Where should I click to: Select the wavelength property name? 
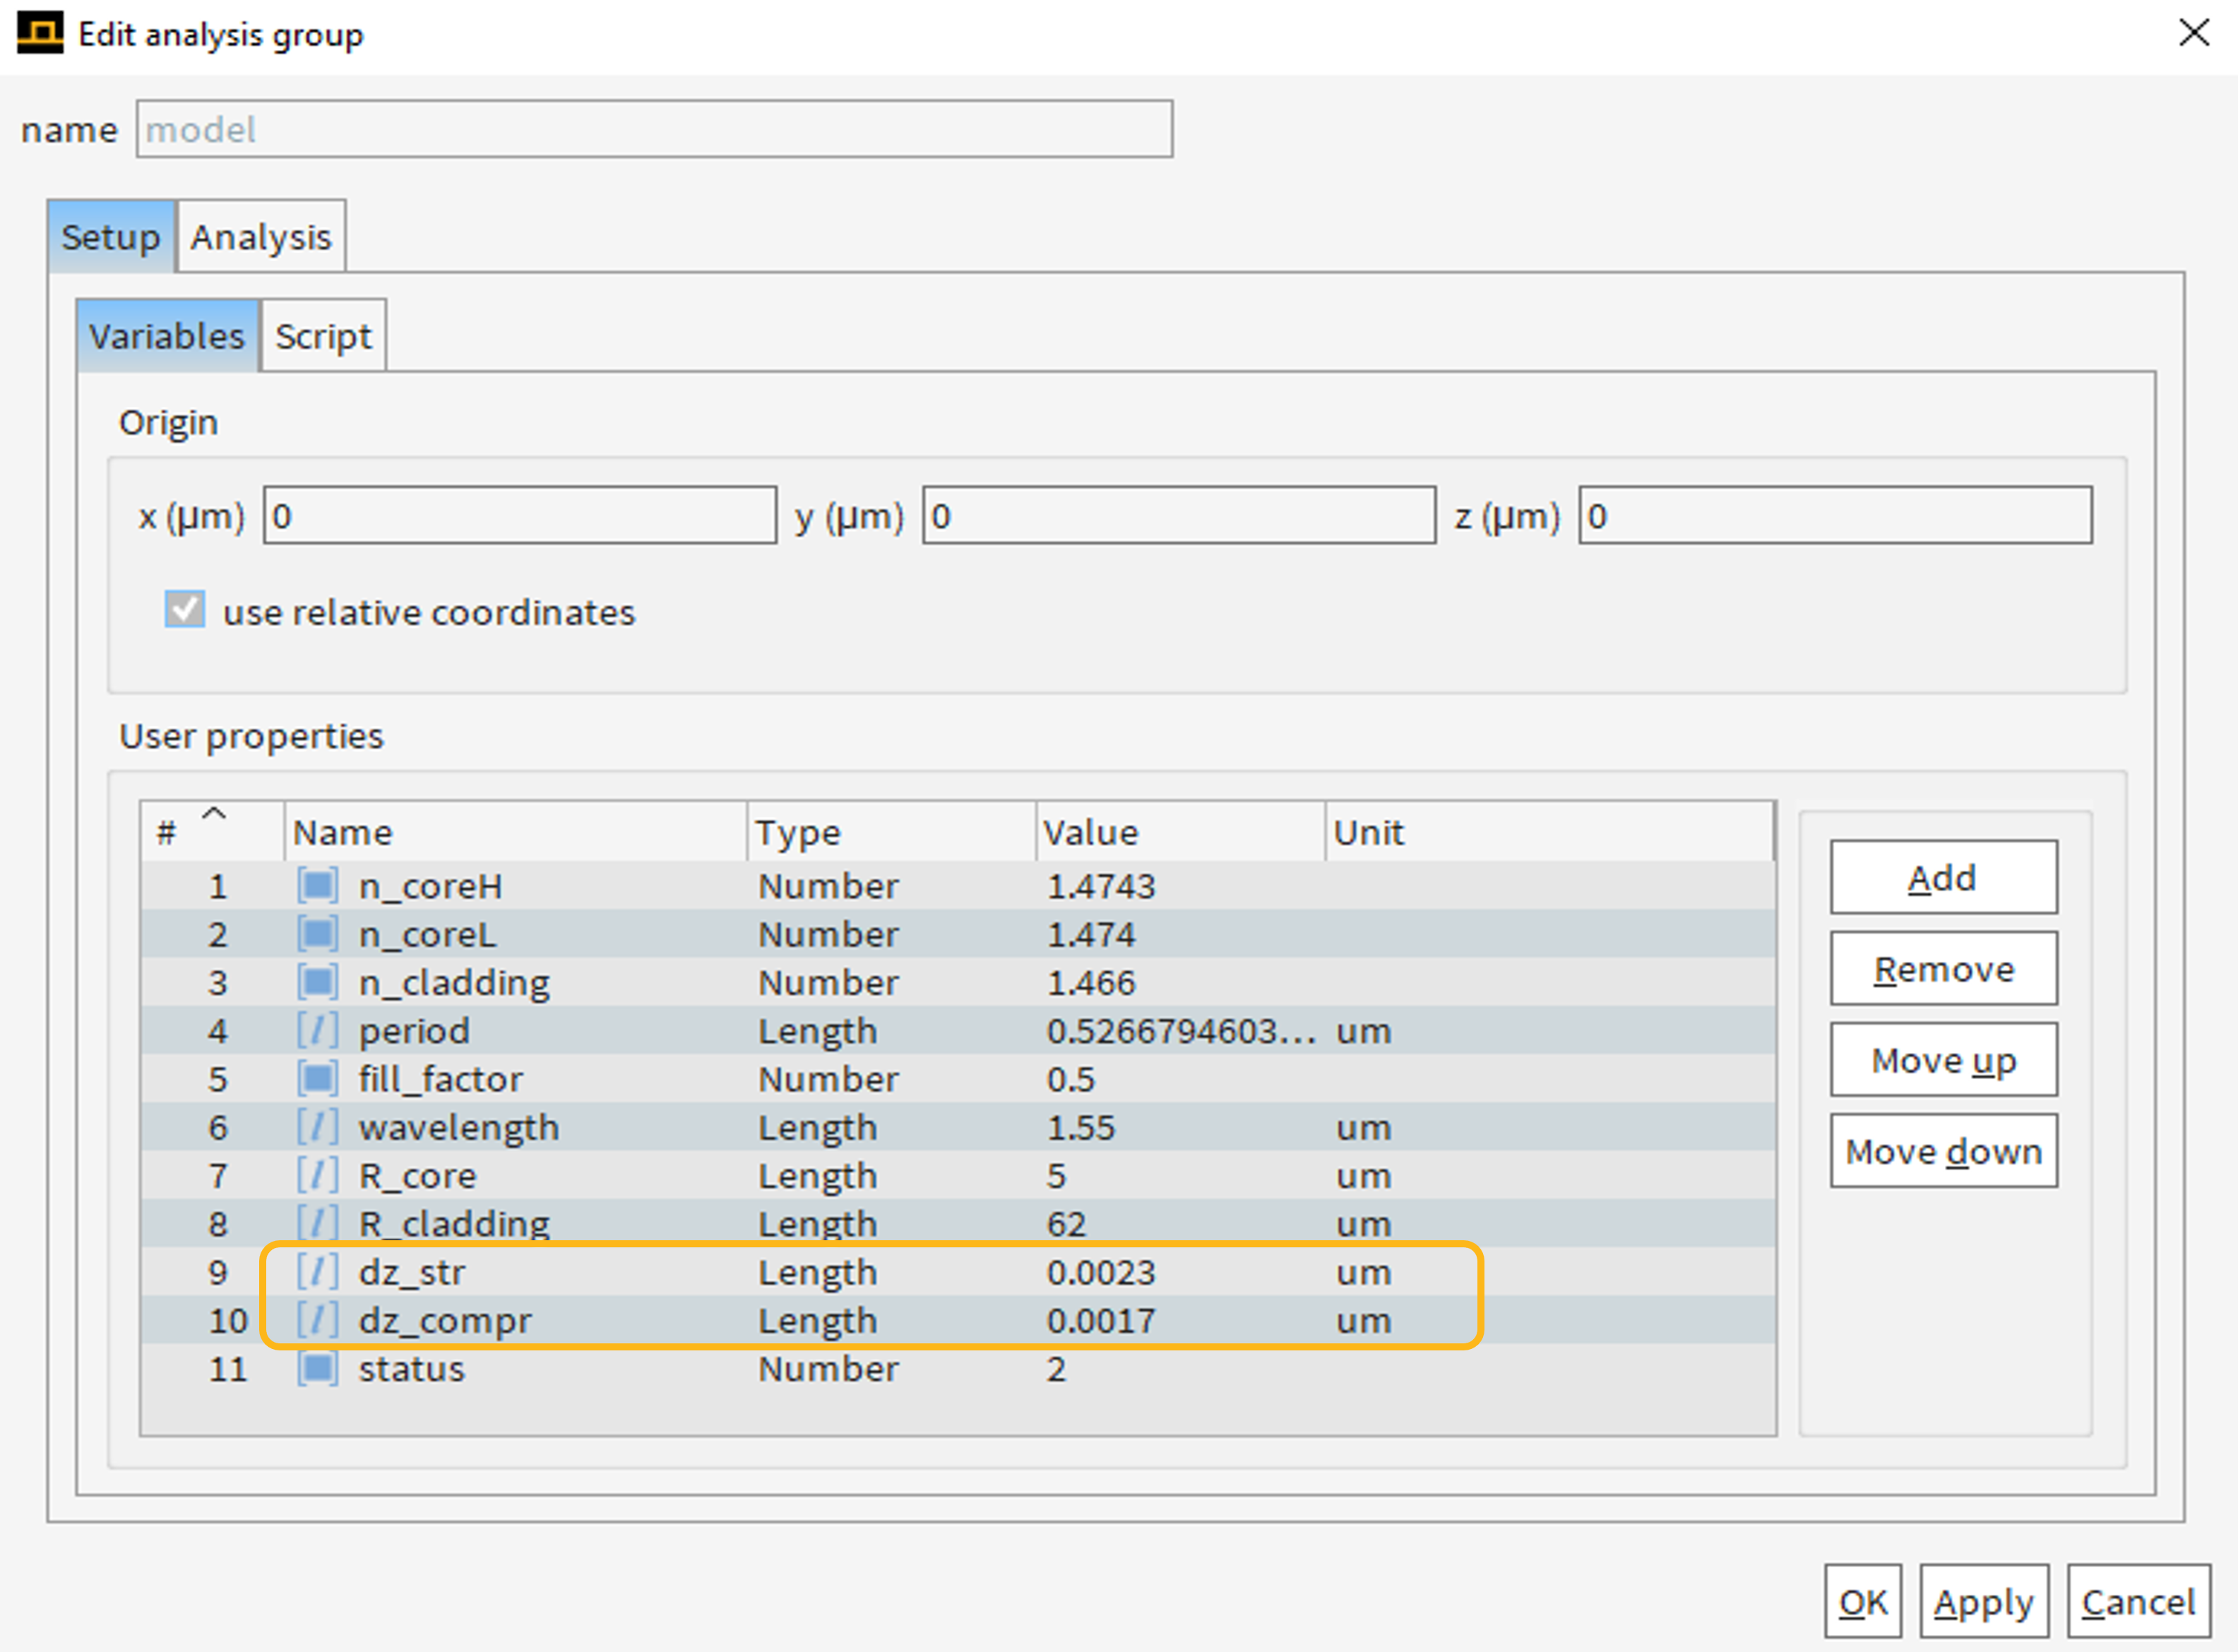pos(459,1128)
